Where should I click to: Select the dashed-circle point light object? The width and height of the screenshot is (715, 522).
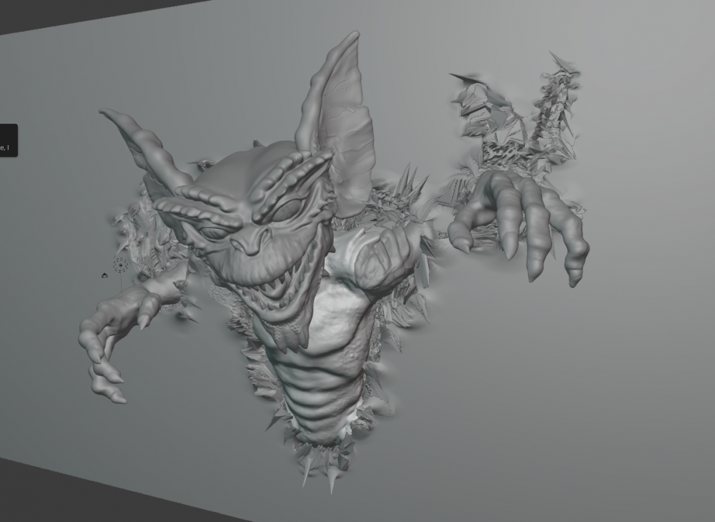coord(120,265)
